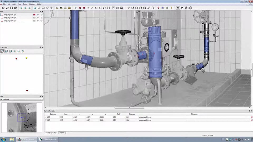Image resolution: width=253 pixels, height=142 pixels.
Task: Open the File menu
Action: point(4,4)
